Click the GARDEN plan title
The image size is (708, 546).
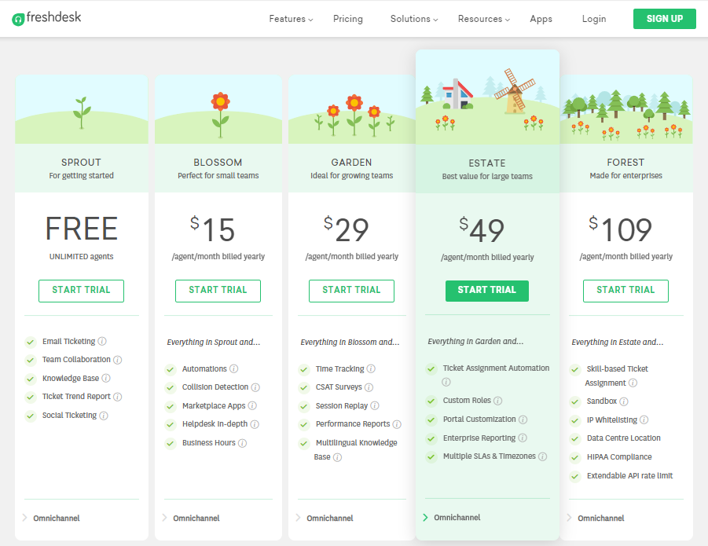[351, 163]
